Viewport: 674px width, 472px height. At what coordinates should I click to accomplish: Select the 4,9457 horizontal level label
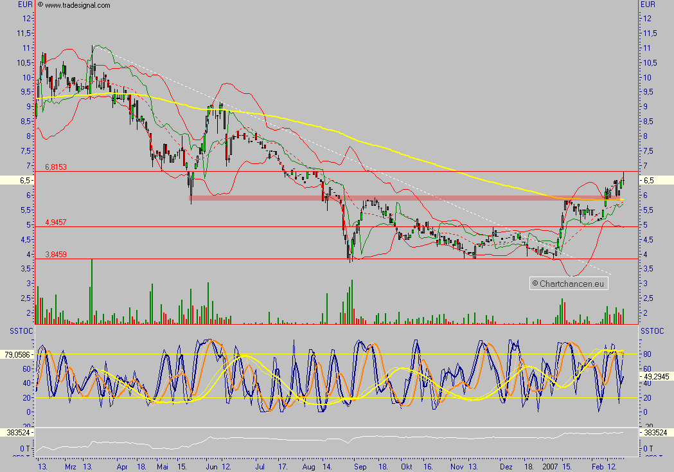click(56, 222)
